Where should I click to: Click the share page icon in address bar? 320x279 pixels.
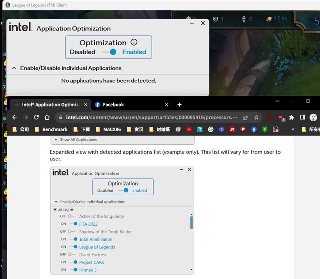tap(245, 117)
